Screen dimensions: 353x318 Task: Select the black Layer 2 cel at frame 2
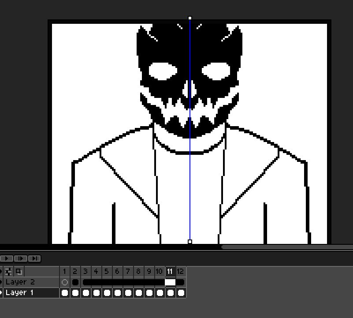click(x=75, y=282)
